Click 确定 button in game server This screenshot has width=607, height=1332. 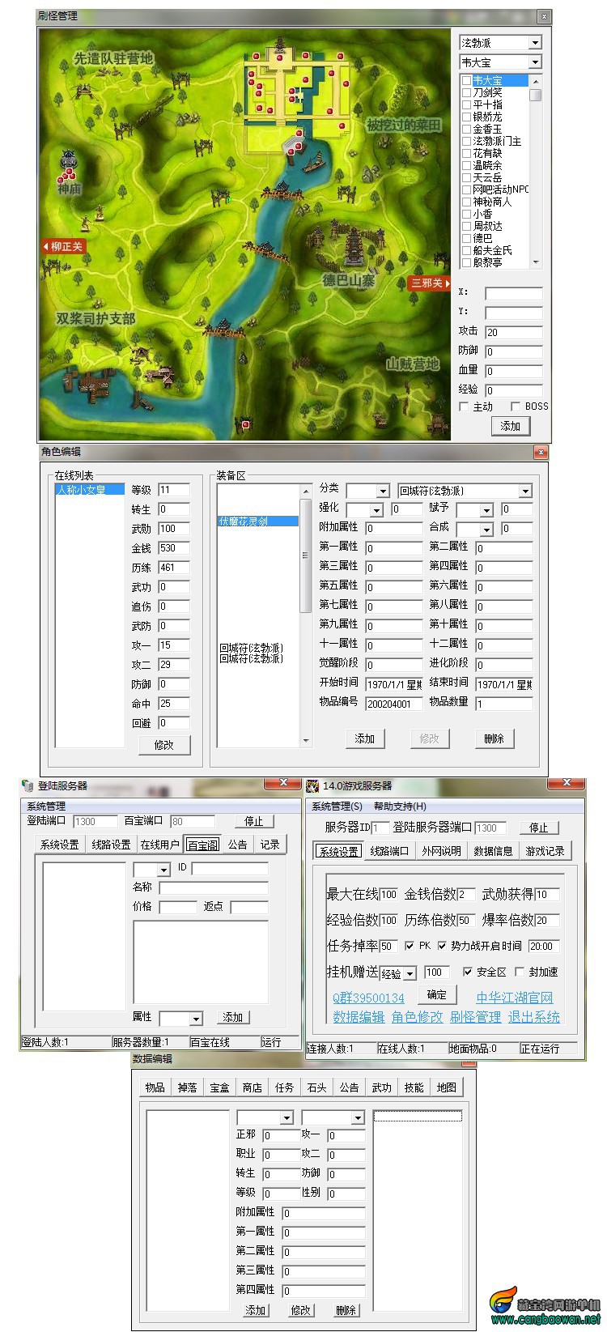point(437,994)
